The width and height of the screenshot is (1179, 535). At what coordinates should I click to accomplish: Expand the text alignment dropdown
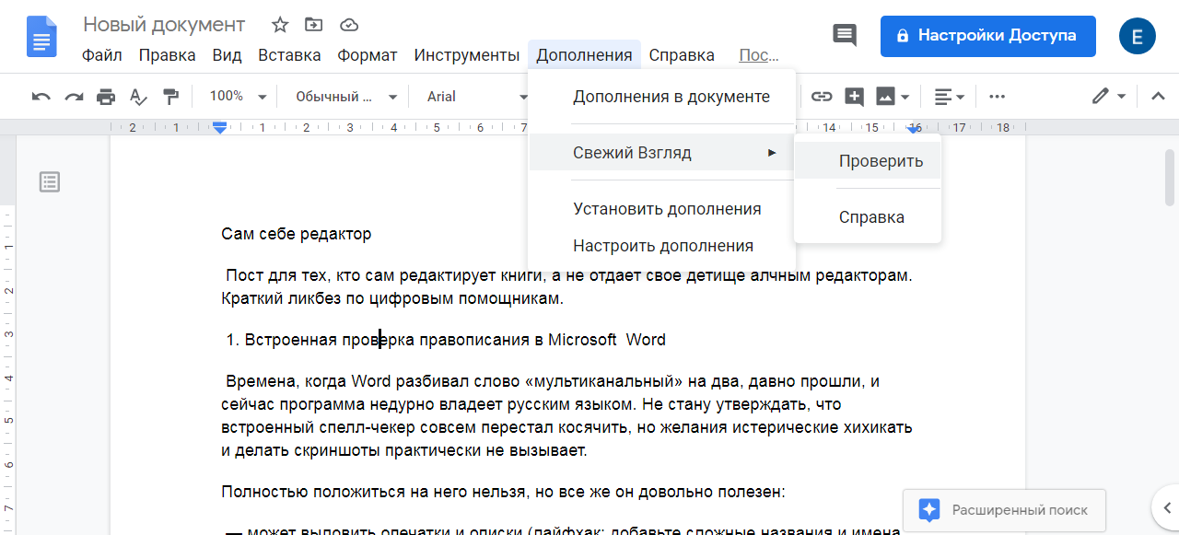point(949,97)
